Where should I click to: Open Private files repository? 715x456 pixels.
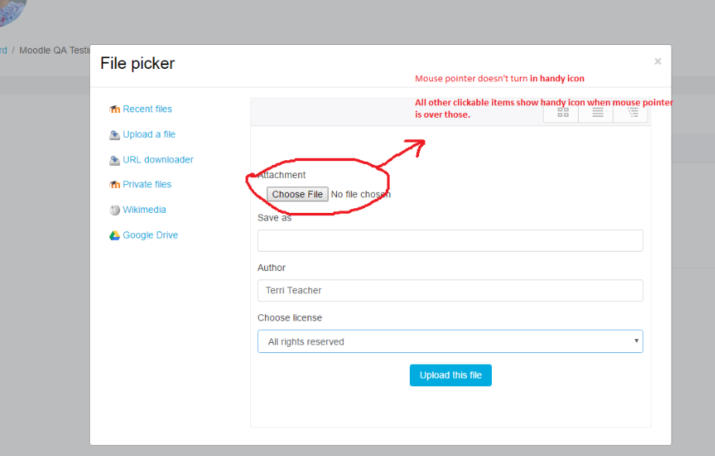147,184
